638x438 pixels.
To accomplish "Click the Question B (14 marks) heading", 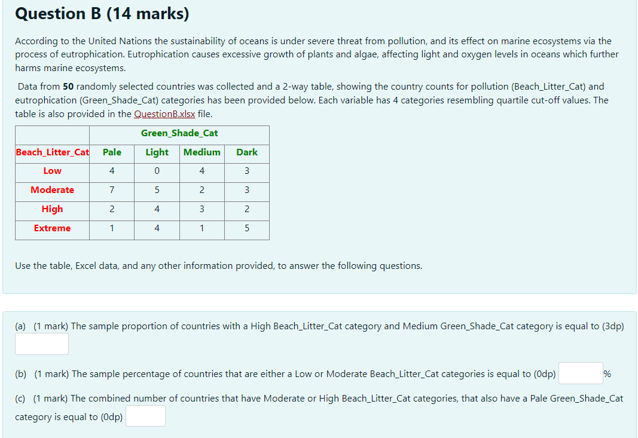I will pos(102,14).
